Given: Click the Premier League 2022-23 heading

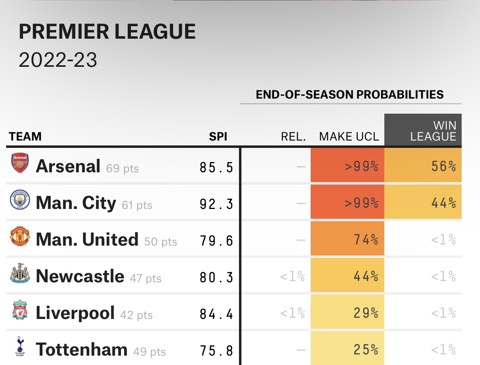Looking at the screenshot, I should tap(107, 32).
